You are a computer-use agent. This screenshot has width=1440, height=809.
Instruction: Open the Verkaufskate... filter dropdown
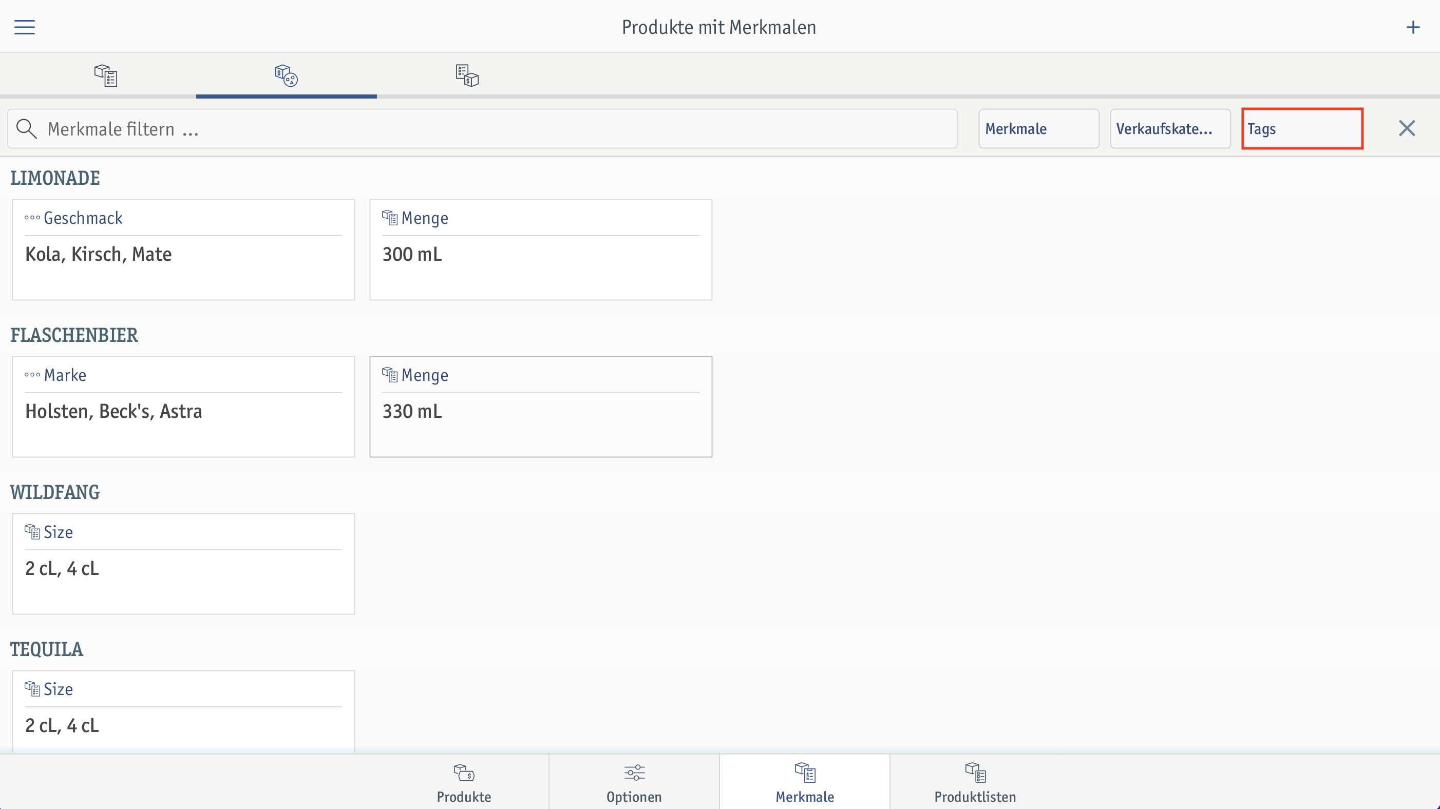point(1170,128)
